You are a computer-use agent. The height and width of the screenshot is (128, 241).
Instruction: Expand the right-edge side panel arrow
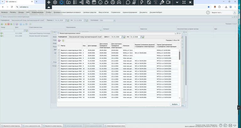coord(239,108)
